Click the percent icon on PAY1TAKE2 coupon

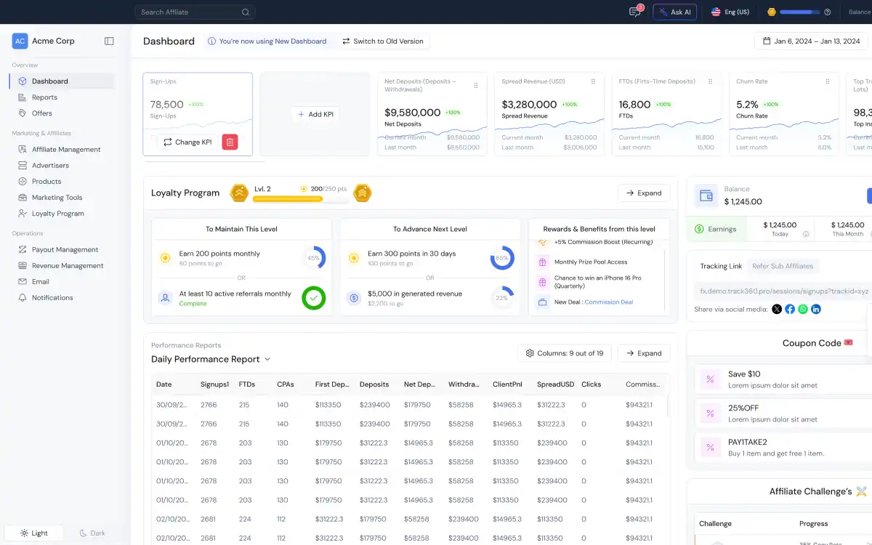[x=710, y=448]
